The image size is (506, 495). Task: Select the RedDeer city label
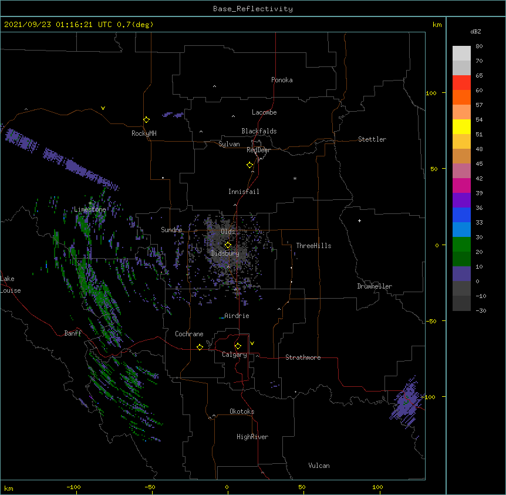click(x=258, y=150)
